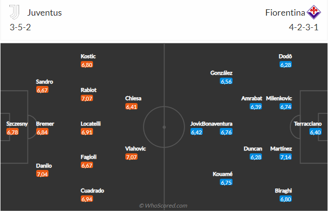Click Kouamé's 6,75 rating badge
The height and width of the screenshot is (211, 328).
[x=226, y=183]
